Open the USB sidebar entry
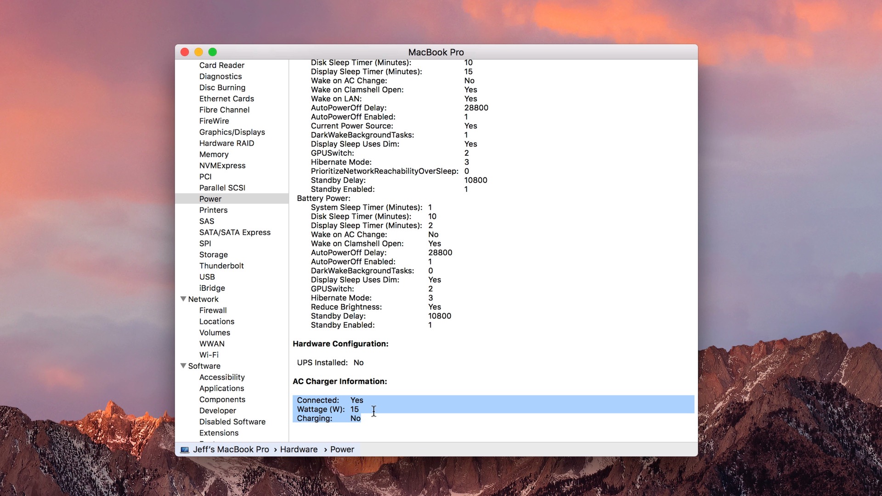Image resolution: width=882 pixels, height=496 pixels. (207, 277)
